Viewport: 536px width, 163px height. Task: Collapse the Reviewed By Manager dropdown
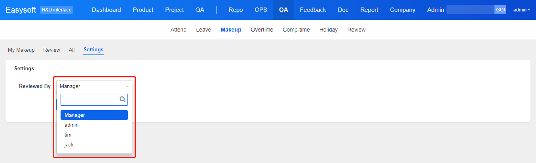tap(94, 86)
